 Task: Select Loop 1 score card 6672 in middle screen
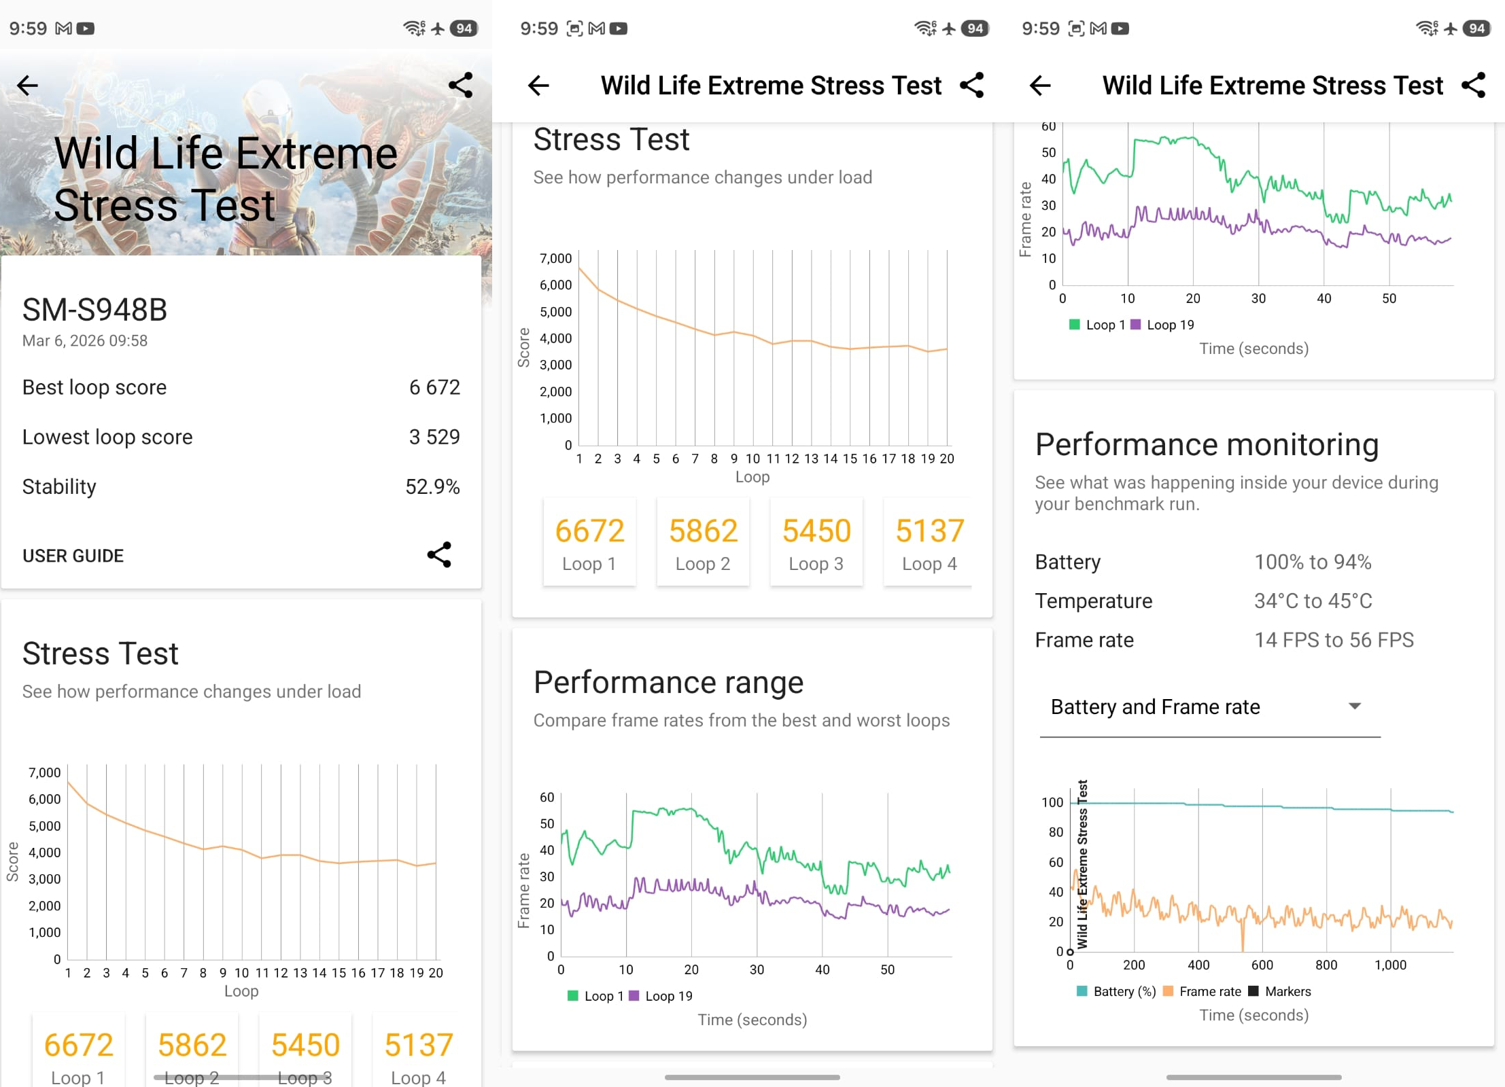[x=589, y=542]
